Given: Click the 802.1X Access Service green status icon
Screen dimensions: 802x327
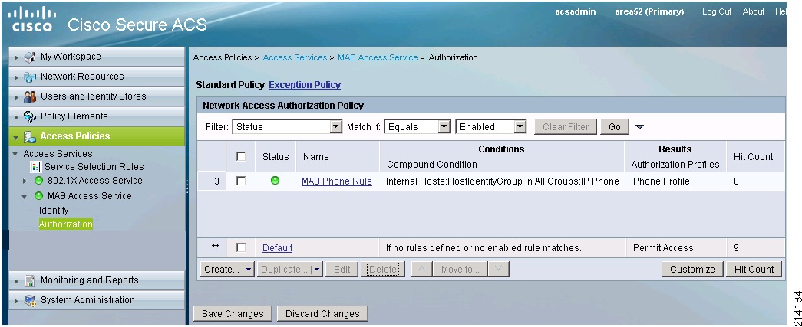Looking at the screenshot, I should 38,181.
